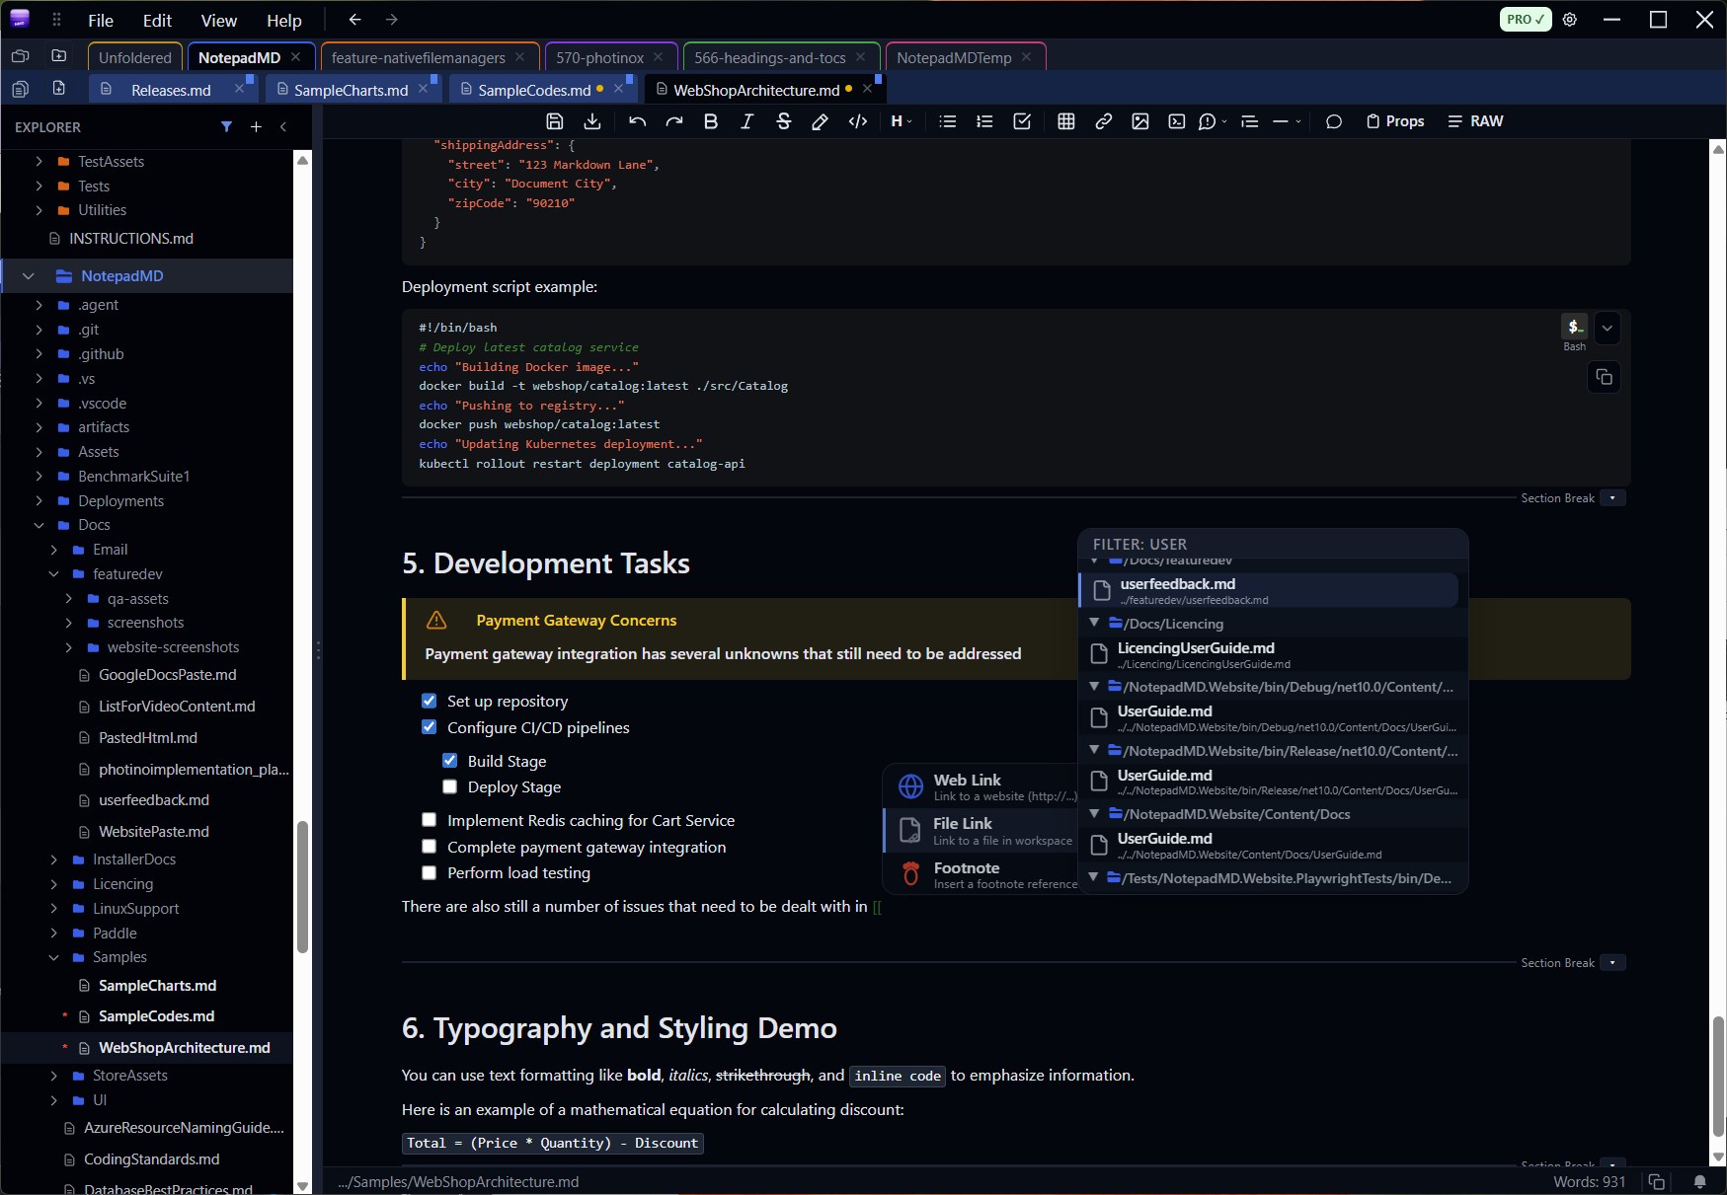Click the Save icon in editor toolbar
Viewport: 1727px width, 1195px height.
(555, 121)
